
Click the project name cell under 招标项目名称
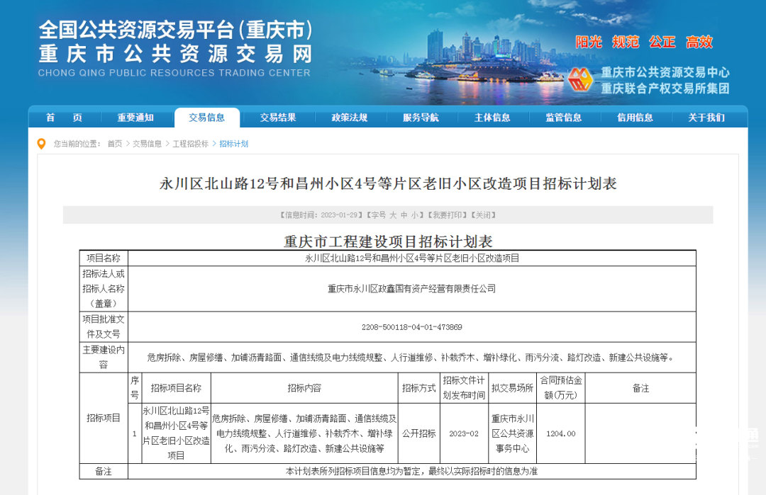click(x=176, y=433)
